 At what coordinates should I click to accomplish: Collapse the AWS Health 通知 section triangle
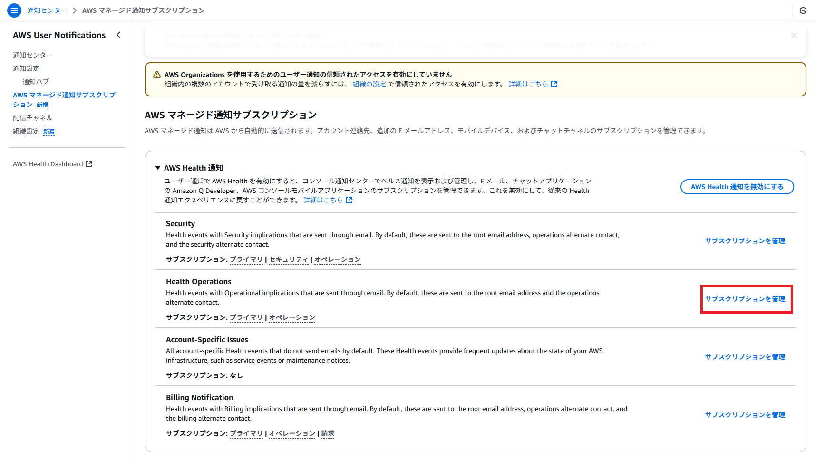pos(158,168)
